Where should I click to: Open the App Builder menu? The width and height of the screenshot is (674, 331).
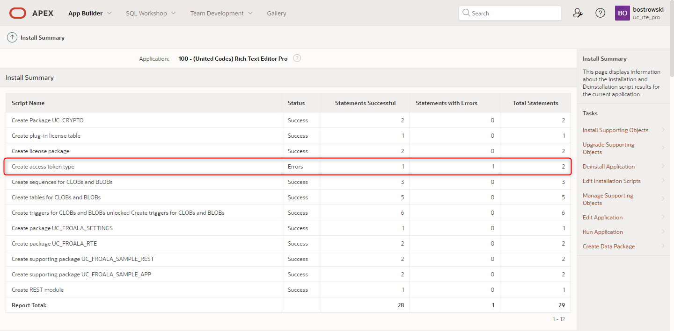tap(86, 13)
